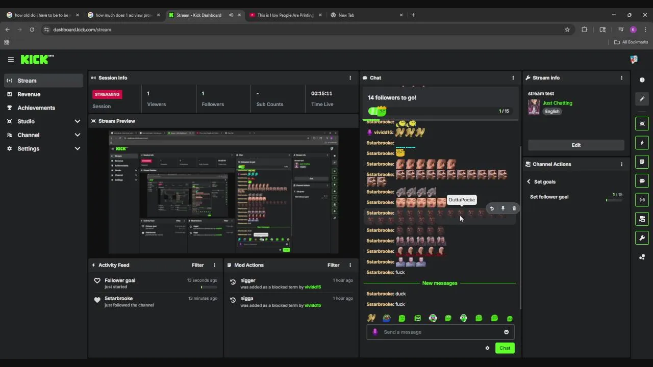Go back using arrow beside Set goals
This screenshot has height=367, width=653.
click(x=529, y=182)
